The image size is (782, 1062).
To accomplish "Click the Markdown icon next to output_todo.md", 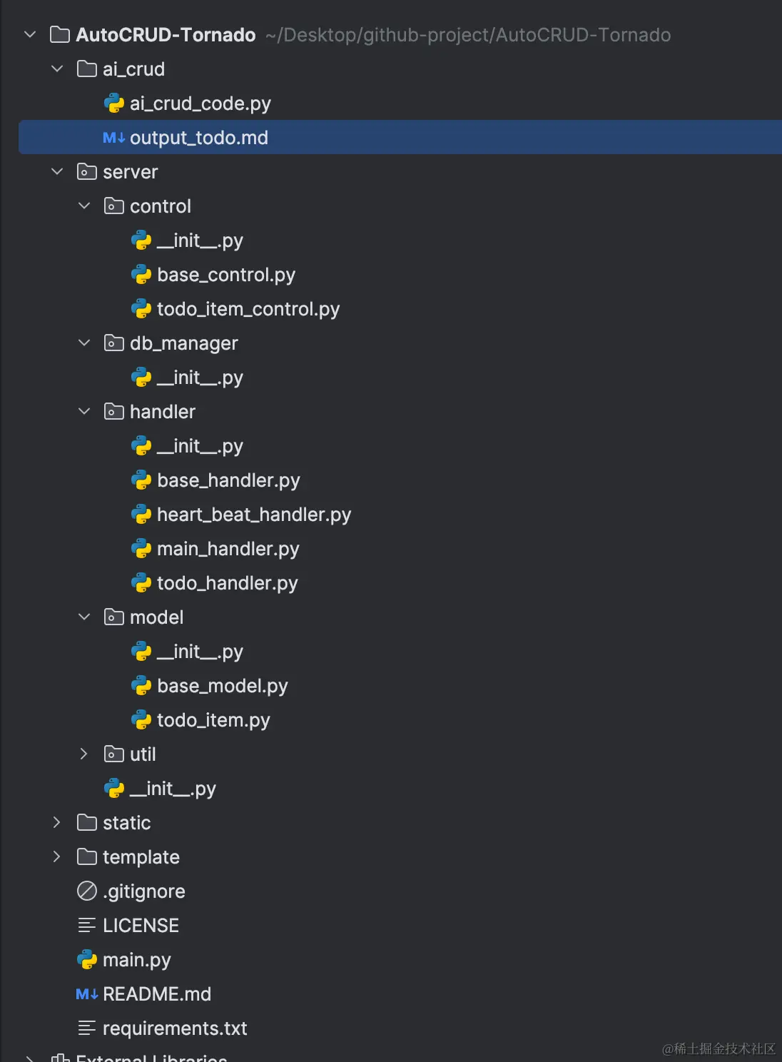I will [113, 138].
